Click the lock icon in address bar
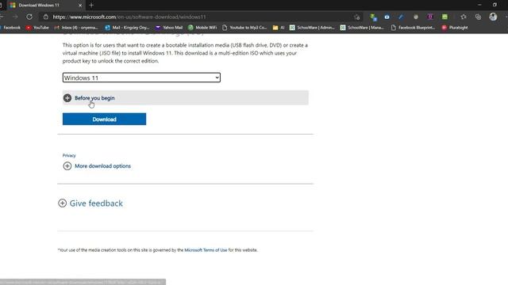Screen dimensions: 508x285 [46, 17]
